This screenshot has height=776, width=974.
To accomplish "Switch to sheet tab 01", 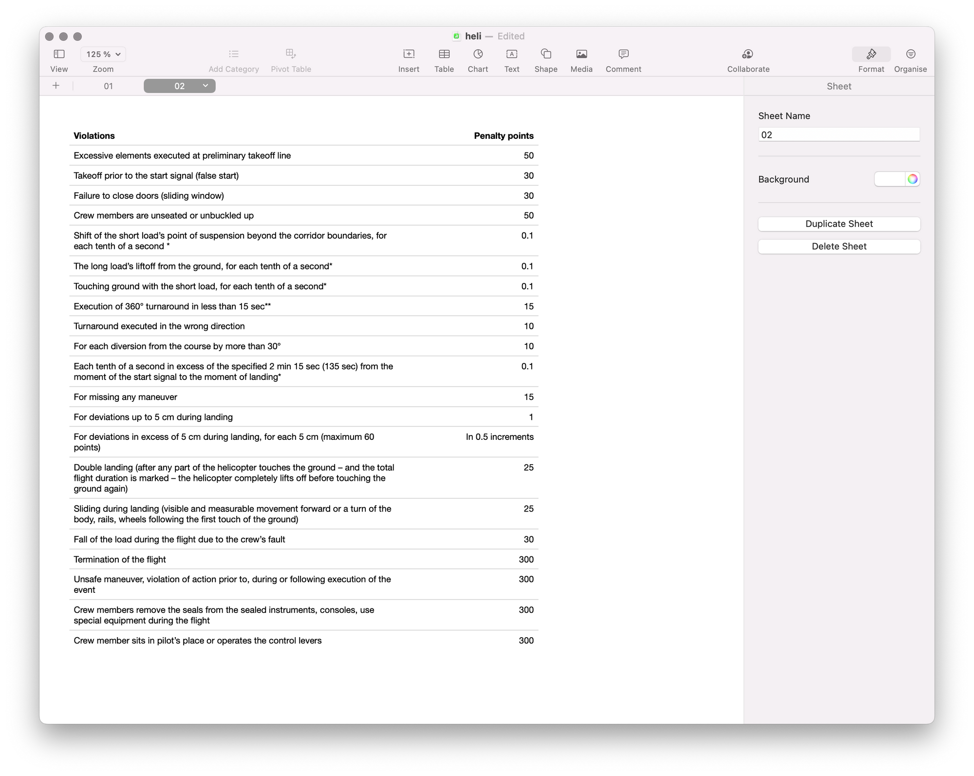I will [108, 86].
